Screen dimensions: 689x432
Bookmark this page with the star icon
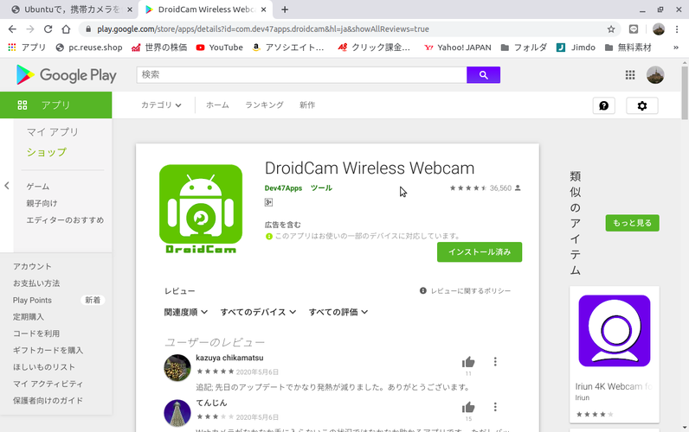tap(611, 29)
